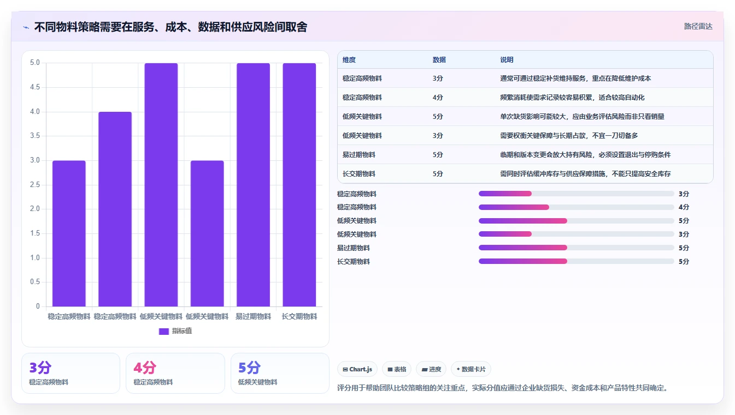This screenshot has width=735, height=415.
Task: Click the 长交期物料 progress bar
Action: (577, 261)
